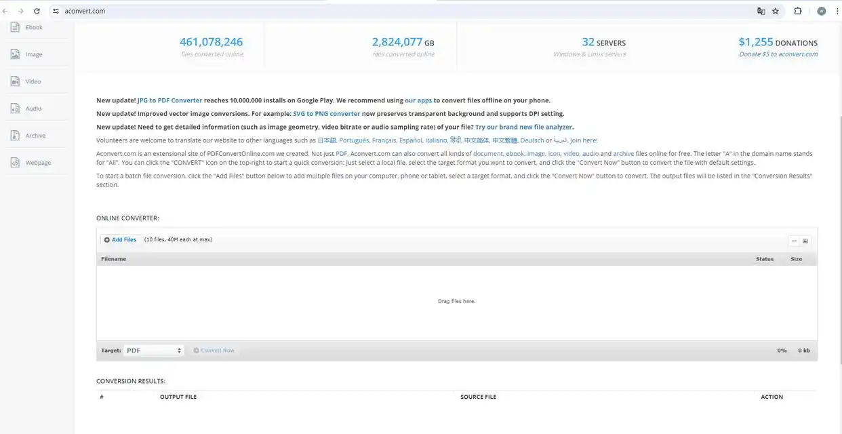Image resolution: width=842 pixels, height=434 pixels.
Task: Click the Webpage code icon in sidebar
Action: (15, 163)
